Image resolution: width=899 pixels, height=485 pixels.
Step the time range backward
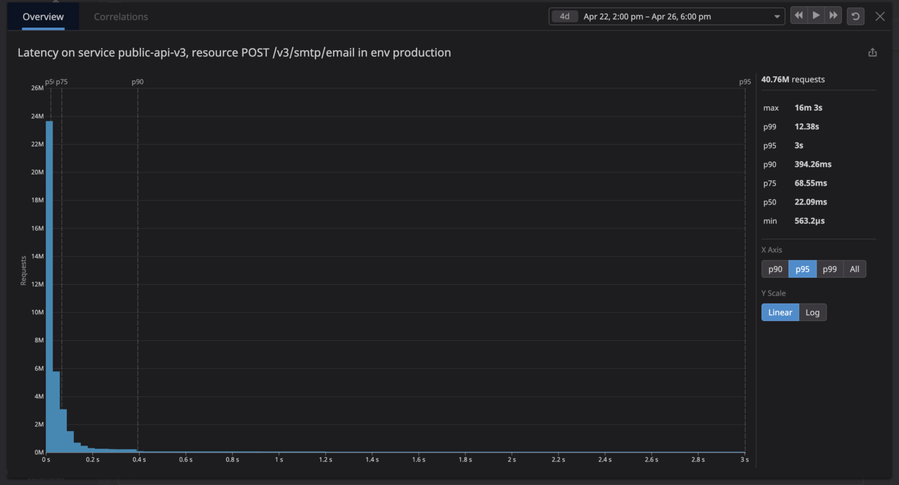[x=798, y=16]
